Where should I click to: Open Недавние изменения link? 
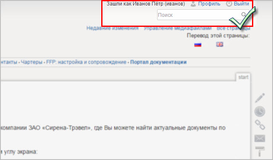pos(113,28)
